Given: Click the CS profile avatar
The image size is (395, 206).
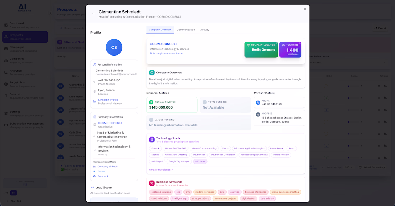Looking at the screenshot, I should (114, 47).
